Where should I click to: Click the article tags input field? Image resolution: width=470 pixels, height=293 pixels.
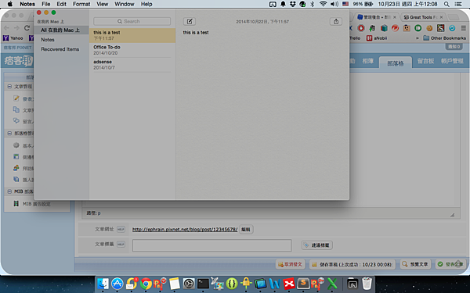pyautogui.click(x=212, y=245)
